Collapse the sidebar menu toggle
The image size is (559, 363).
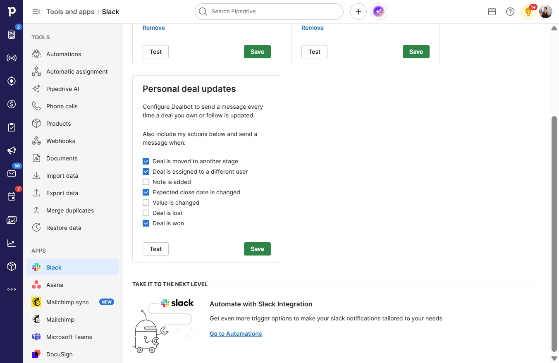pyautogui.click(x=36, y=12)
